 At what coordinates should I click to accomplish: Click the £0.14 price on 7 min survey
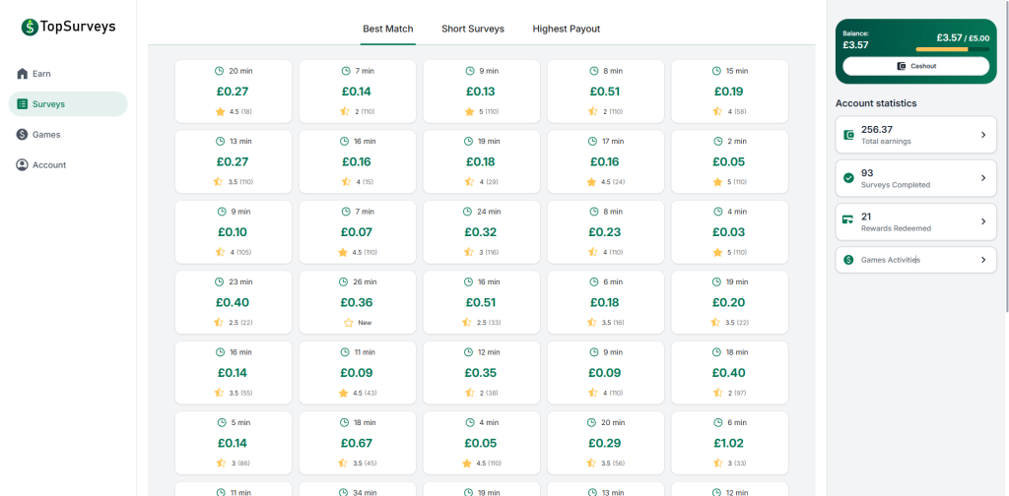(x=357, y=92)
